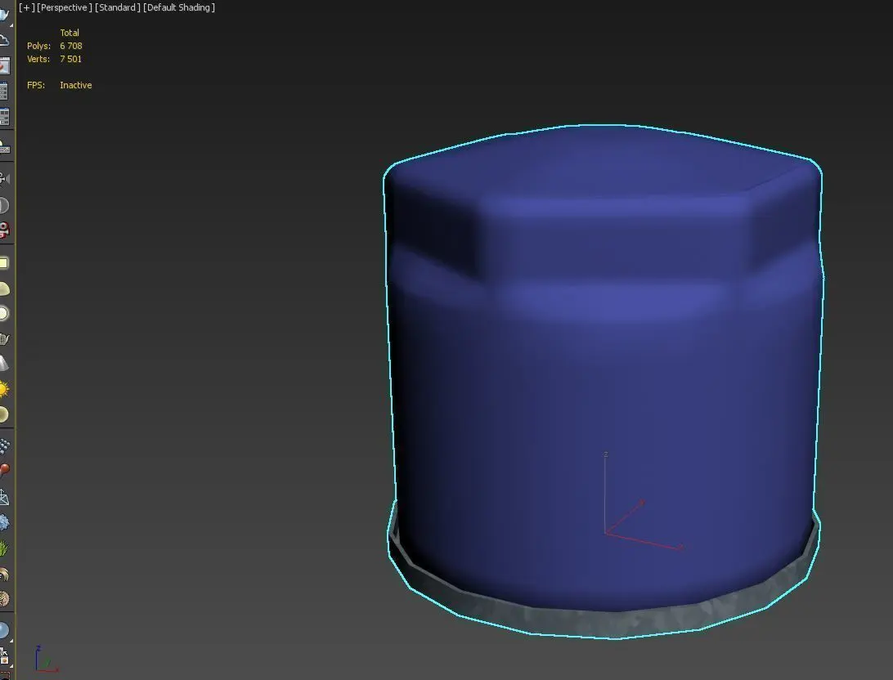Click the gray video camera icon
893x680 pixels.
coord(5,179)
